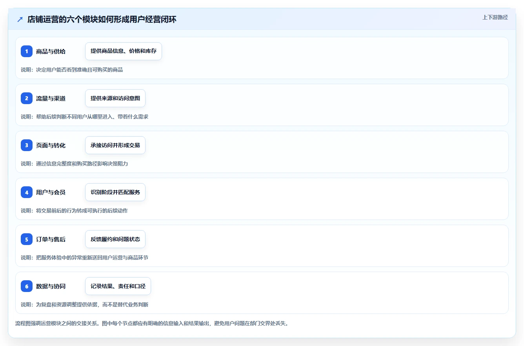524x346 pixels.
Task: Click the note 为复盘和资源调整提供依据
Action: (84, 305)
